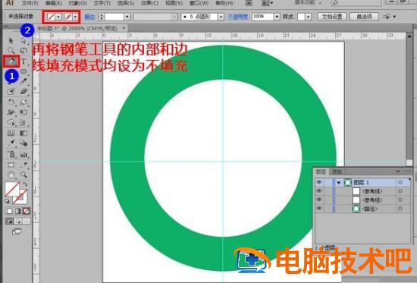Toggle visibility of first 参考线 sublayer
The width and height of the screenshot is (417, 283).
coord(319,191)
